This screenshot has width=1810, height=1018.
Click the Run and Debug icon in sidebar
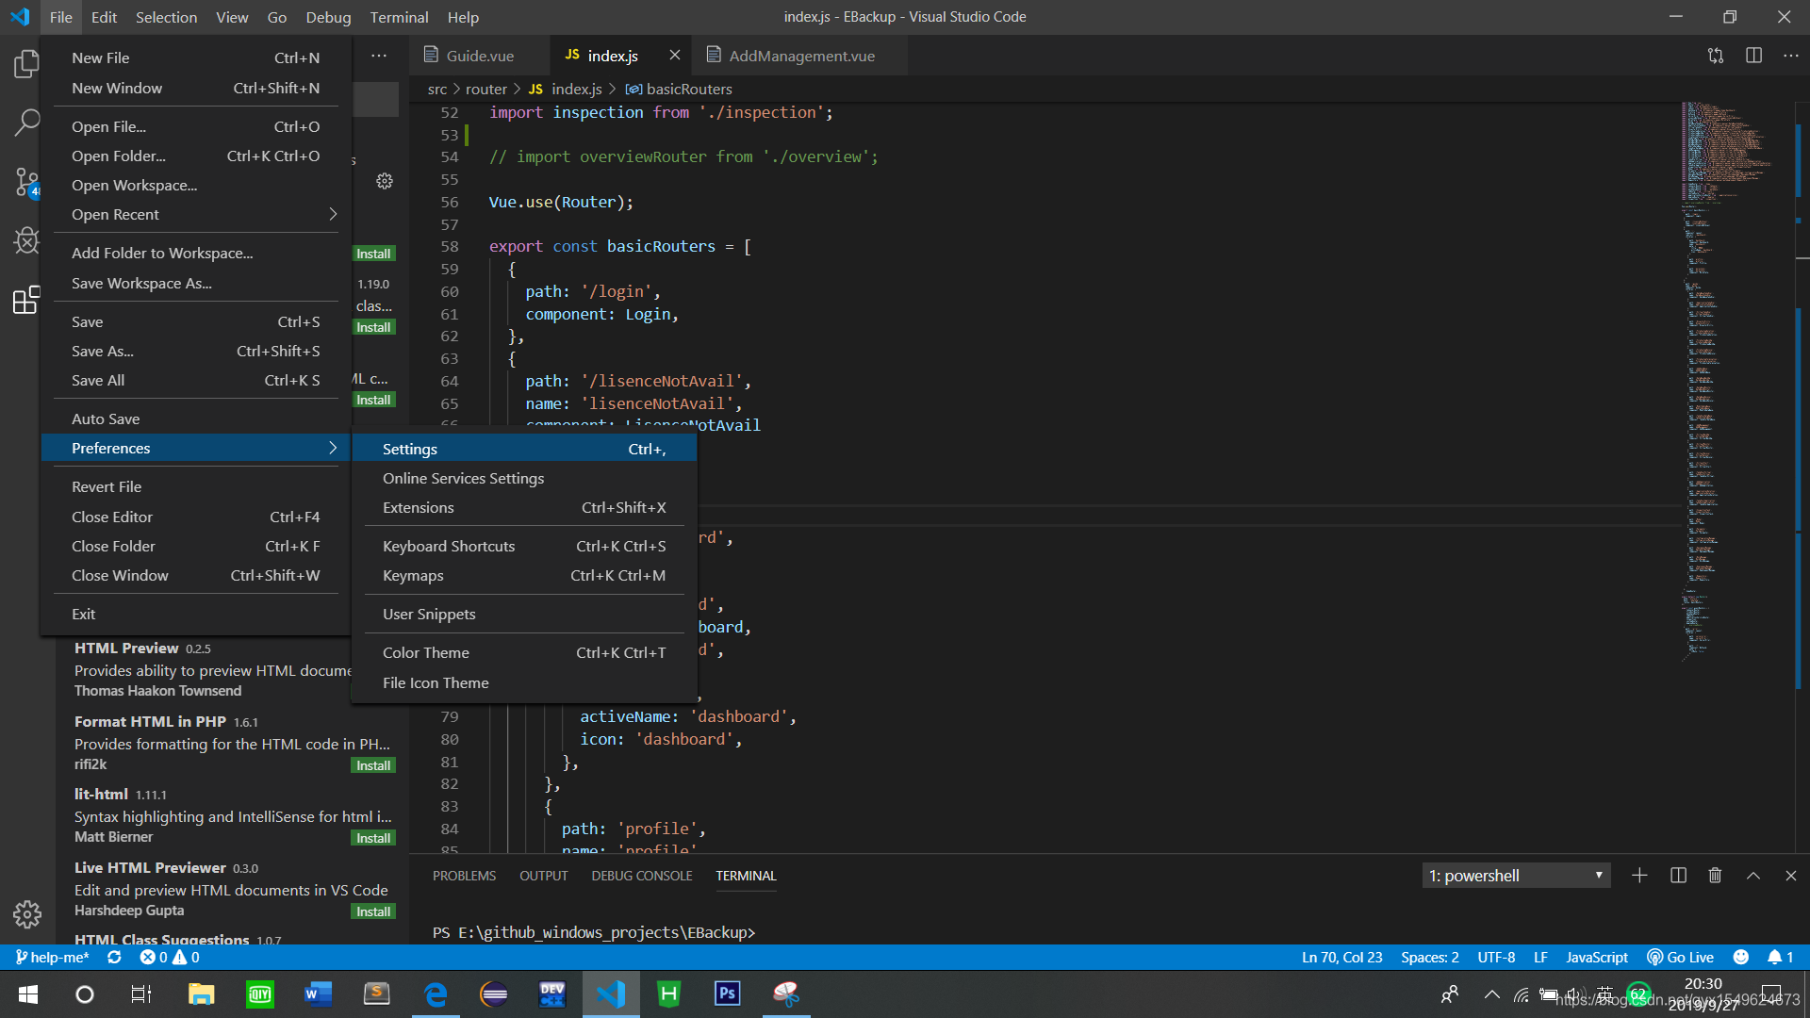[27, 240]
